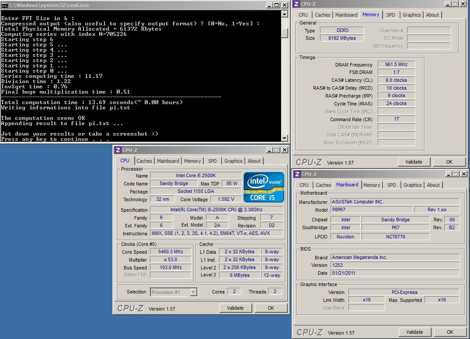The height and width of the screenshot is (339, 470).
Task: Click the Multiplier x 53.0 value
Action: [x=171, y=259]
